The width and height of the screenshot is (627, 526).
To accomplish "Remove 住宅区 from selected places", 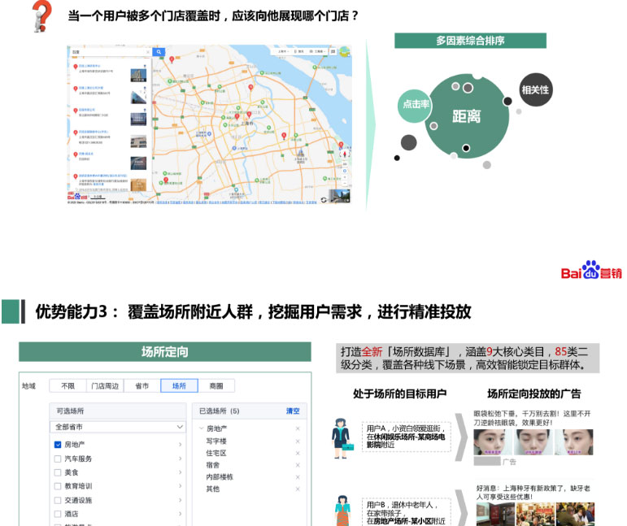I will (298, 454).
